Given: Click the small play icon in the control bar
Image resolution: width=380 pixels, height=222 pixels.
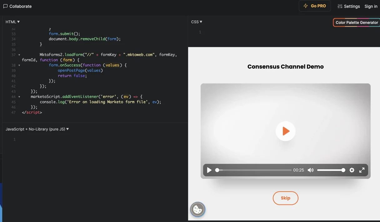Looking at the screenshot, I should coord(209,170).
